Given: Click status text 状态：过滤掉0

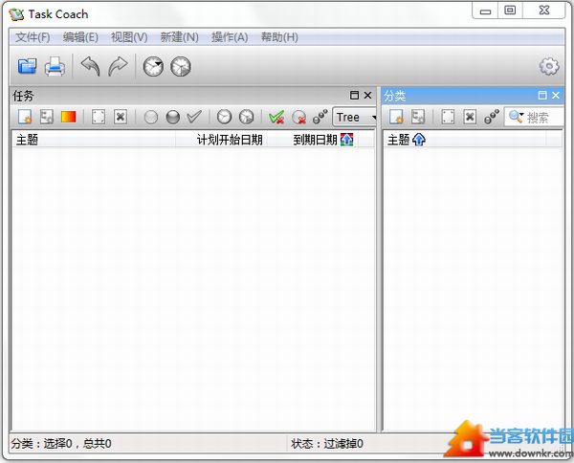Looking at the screenshot, I should [x=327, y=444].
